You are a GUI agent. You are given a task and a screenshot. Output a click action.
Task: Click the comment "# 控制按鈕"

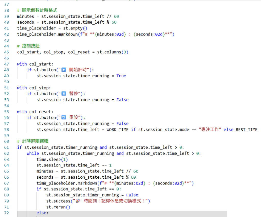pos(28,46)
